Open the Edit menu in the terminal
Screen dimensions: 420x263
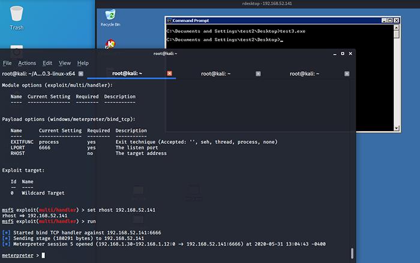click(x=47, y=63)
